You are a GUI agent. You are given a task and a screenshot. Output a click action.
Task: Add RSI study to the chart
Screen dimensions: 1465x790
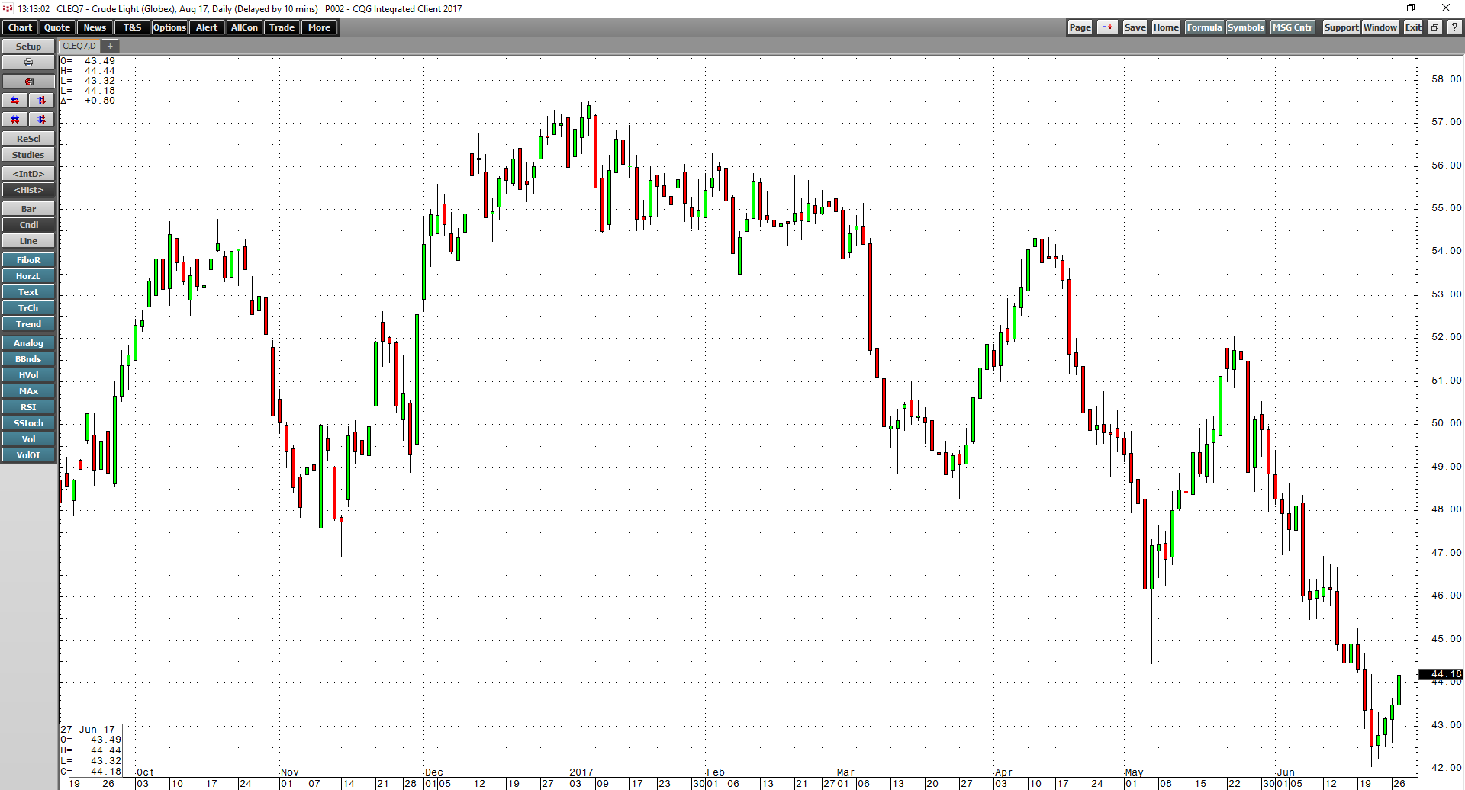(x=28, y=406)
